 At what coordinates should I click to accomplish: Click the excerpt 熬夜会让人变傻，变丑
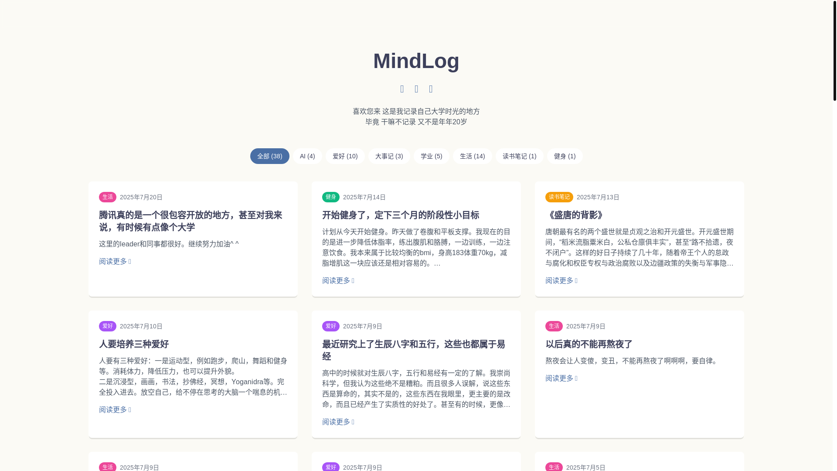(632, 361)
